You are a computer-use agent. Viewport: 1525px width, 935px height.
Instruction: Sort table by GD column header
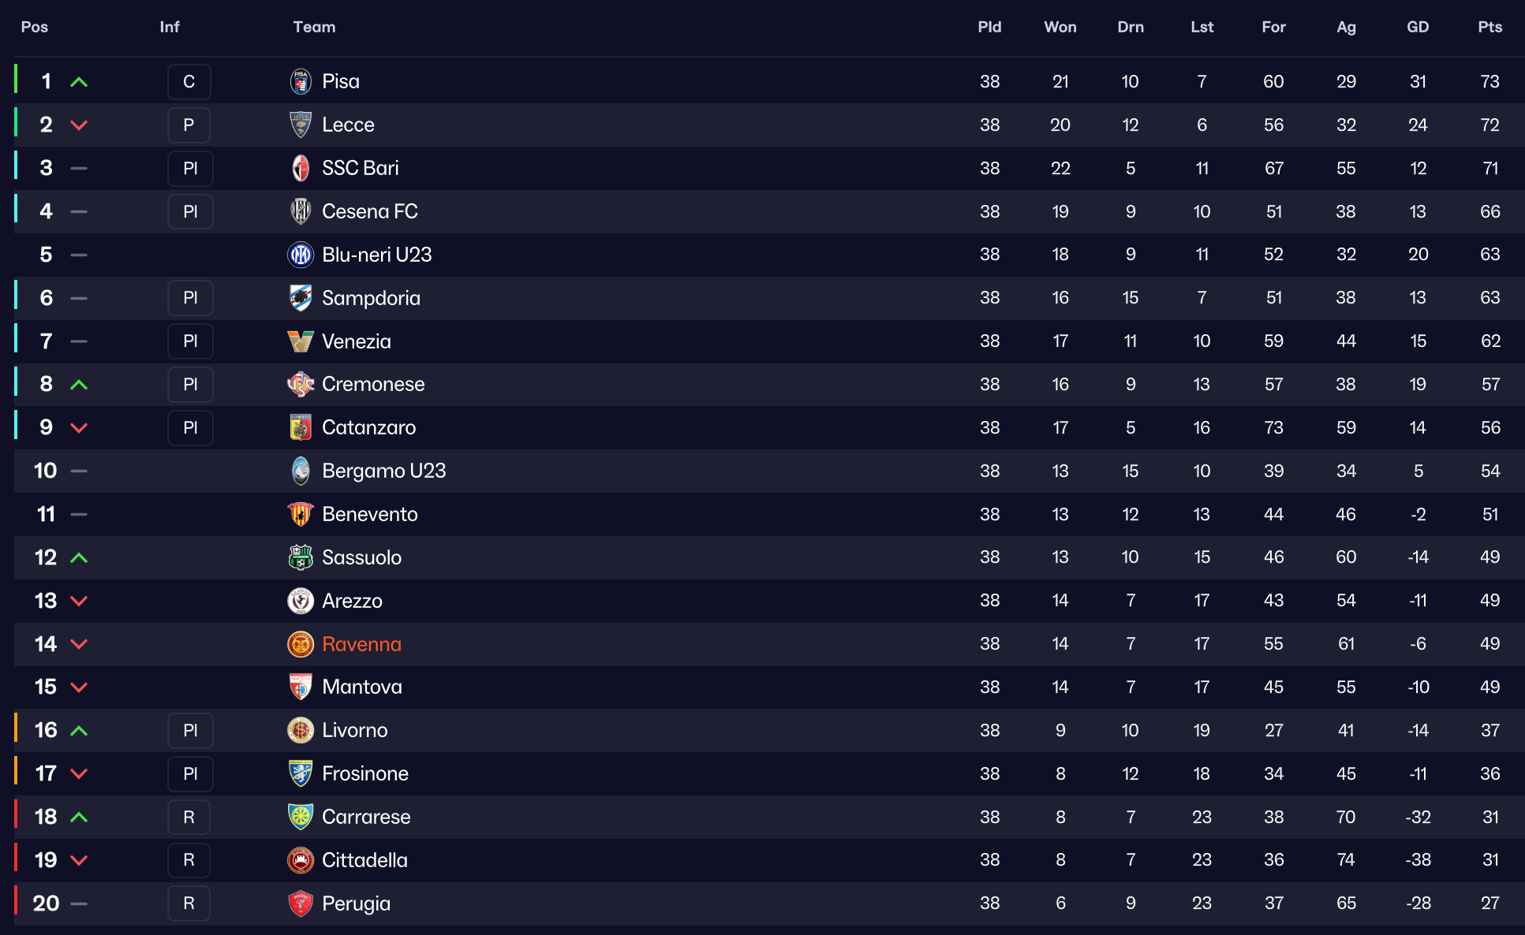1418,27
